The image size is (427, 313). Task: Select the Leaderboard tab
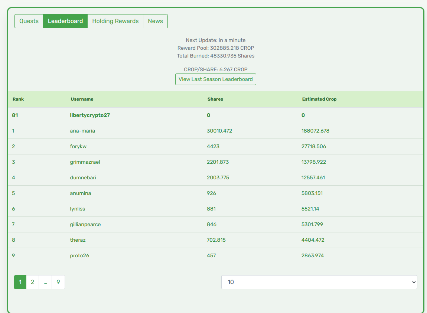tap(65, 21)
